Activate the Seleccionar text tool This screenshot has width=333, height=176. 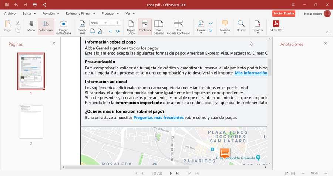[46, 27]
